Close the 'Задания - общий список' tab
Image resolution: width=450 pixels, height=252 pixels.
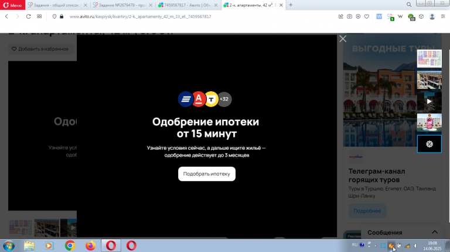pyautogui.click(x=85, y=5)
